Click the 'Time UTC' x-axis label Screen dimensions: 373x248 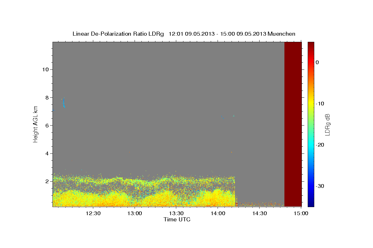pyautogui.click(x=177, y=219)
